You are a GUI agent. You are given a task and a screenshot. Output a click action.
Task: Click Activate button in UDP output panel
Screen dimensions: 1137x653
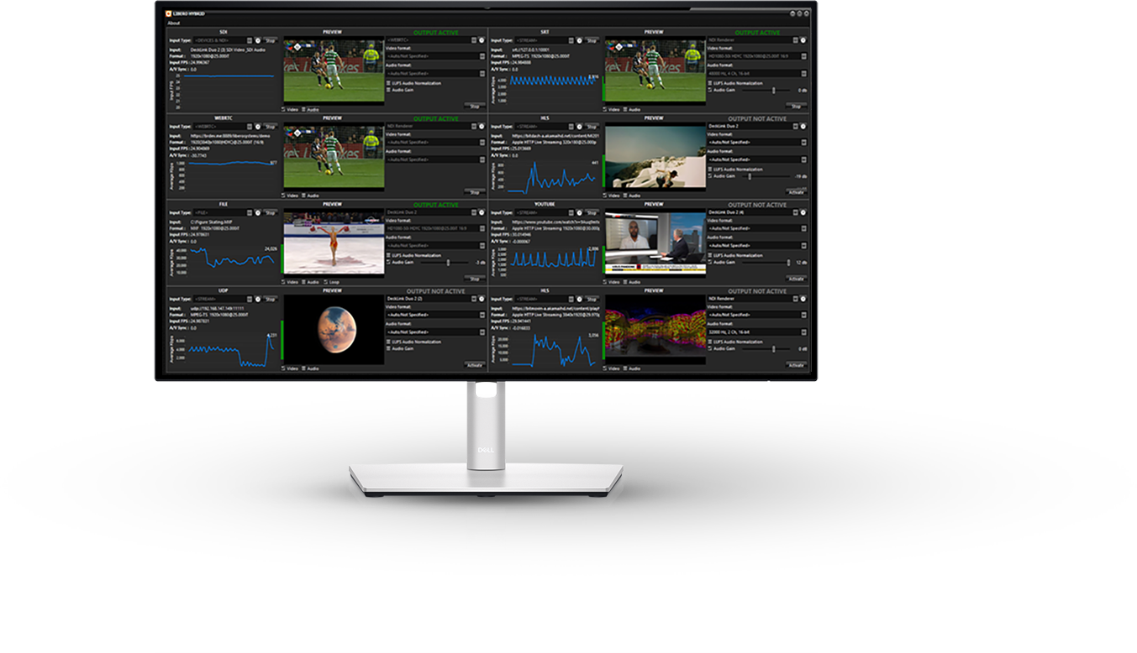tap(474, 365)
